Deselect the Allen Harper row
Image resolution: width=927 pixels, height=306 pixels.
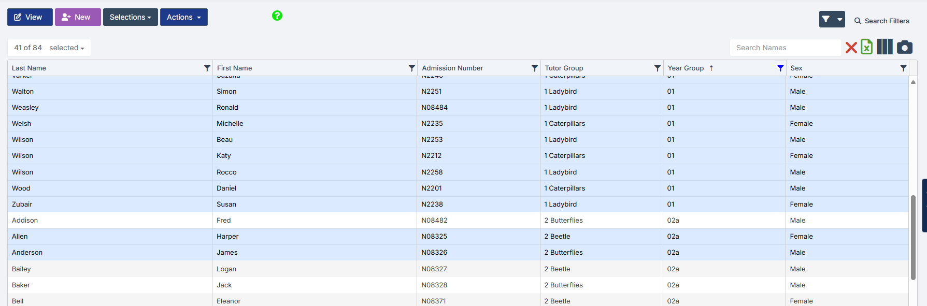104,237
